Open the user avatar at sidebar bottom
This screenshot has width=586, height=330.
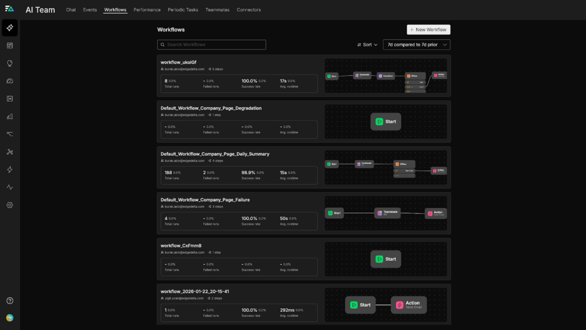[x=10, y=317]
